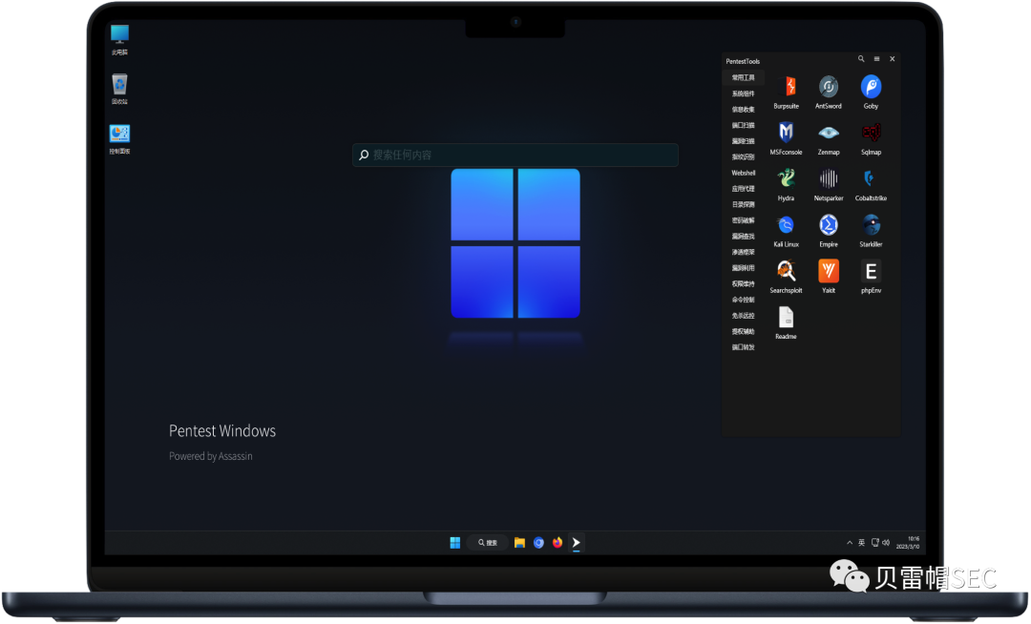Viewport: 1031px width, 624px height.
Task: Switch to the 信息收集 category
Action: pyautogui.click(x=743, y=109)
